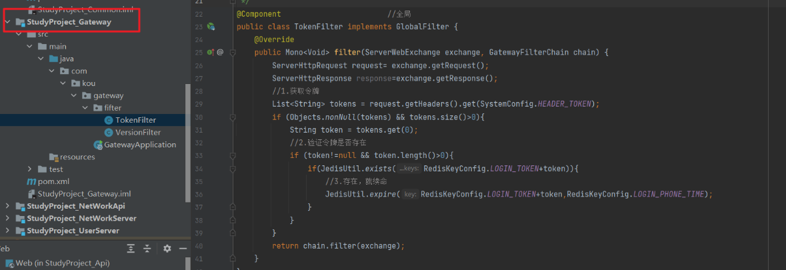
Task: Select StudyProject_NetWorkServer module name
Action: [82, 219]
